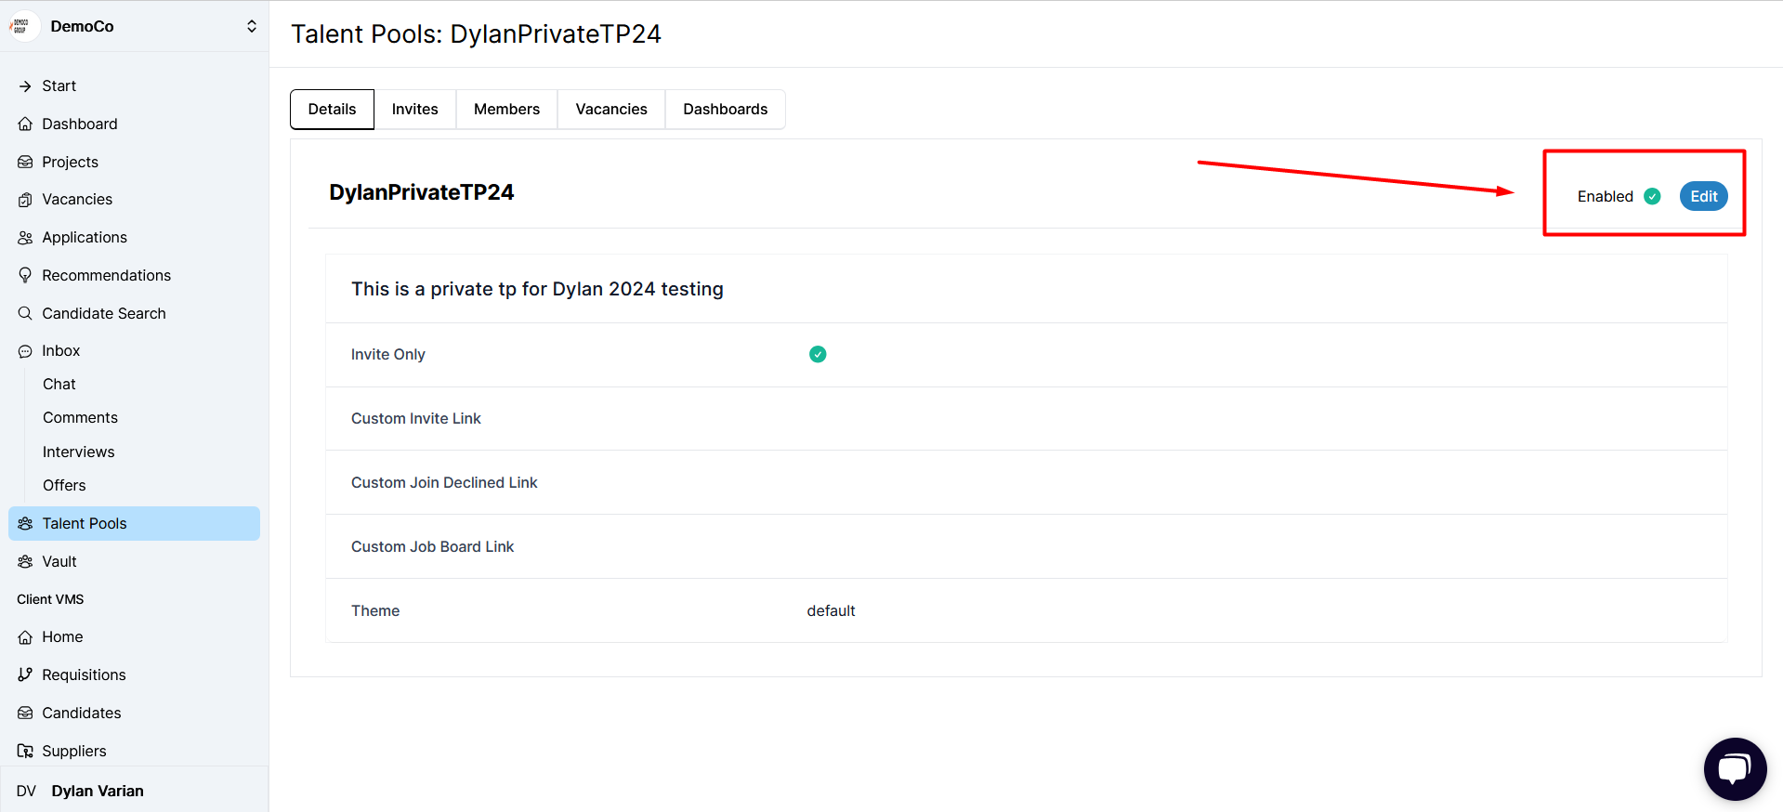Viewport: 1783px width, 812px height.
Task: Click the Applications people icon
Action: click(x=25, y=238)
